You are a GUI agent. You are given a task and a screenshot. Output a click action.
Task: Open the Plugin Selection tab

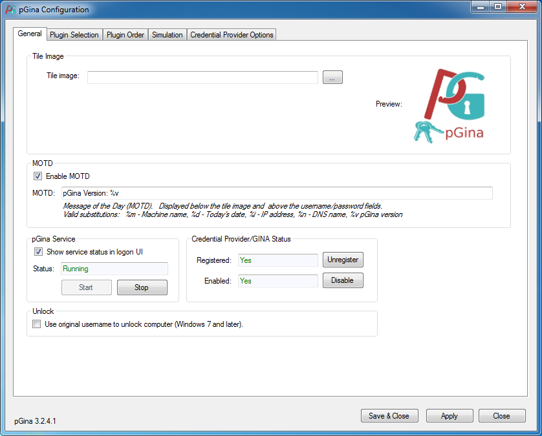(74, 35)
